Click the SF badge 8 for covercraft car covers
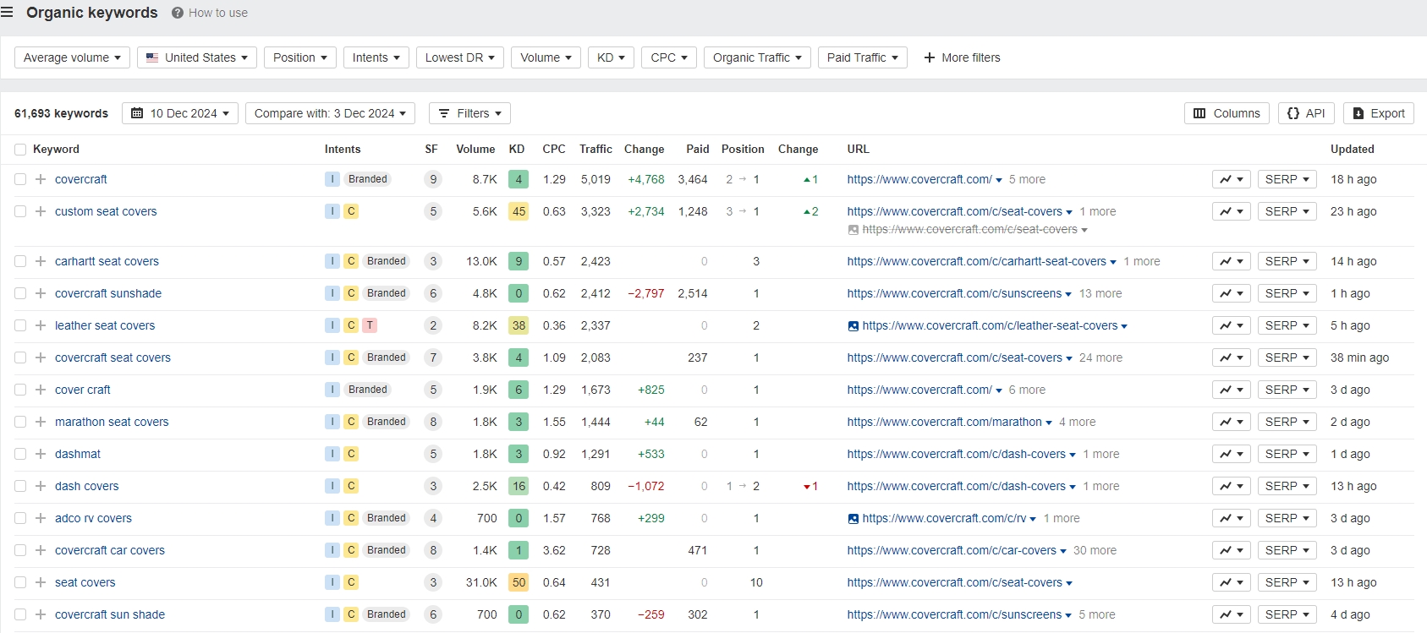This screenshot has width=1427, height=633. tap(433, 550)
